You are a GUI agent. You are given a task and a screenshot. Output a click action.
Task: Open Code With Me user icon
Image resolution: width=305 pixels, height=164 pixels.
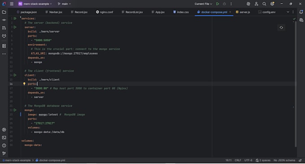pos(257,4)
